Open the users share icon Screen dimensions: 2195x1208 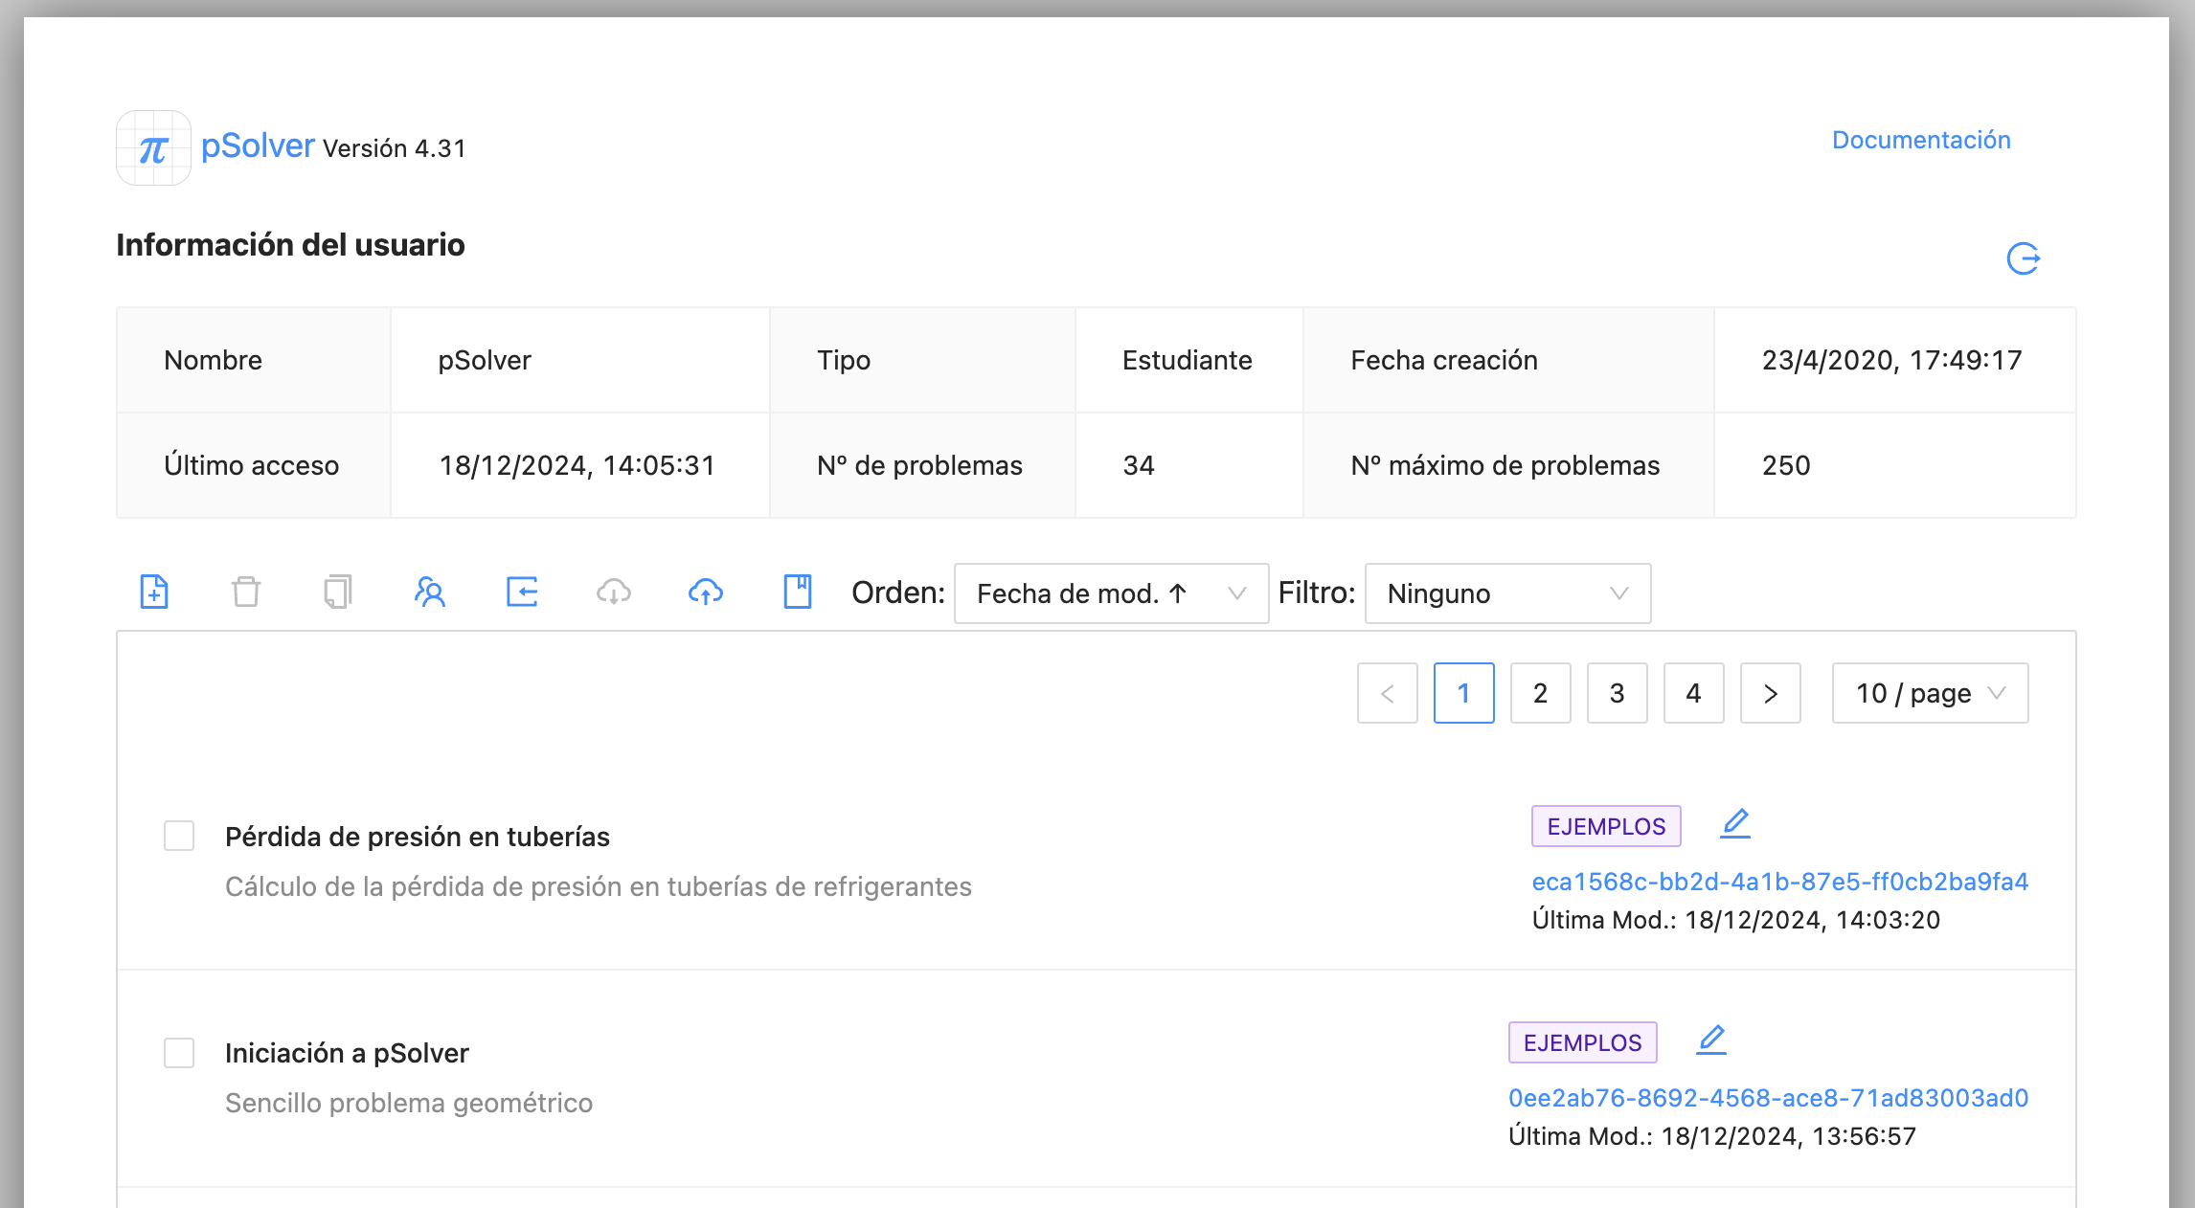430,592
